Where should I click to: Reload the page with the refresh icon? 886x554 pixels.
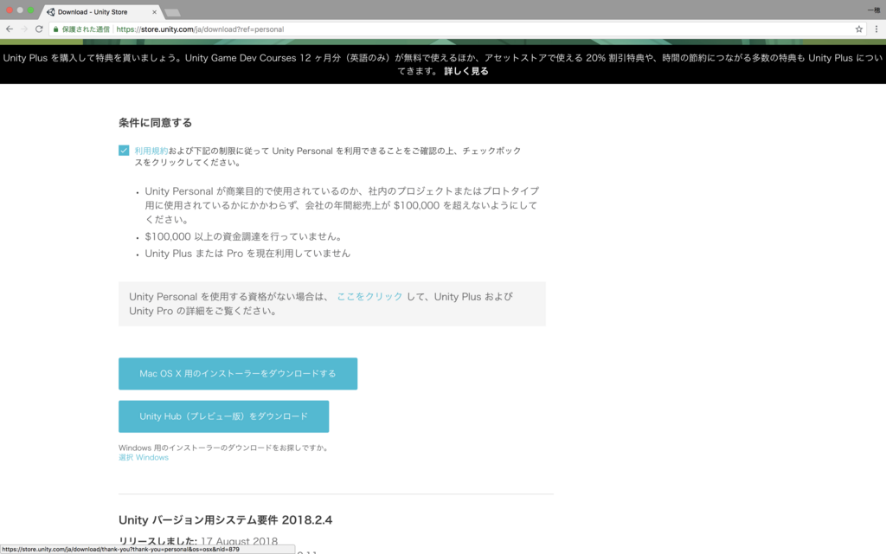coord(39,29)
